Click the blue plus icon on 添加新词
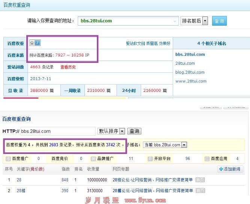The height and width of the screenshot is (204, 250). (221, 169)
